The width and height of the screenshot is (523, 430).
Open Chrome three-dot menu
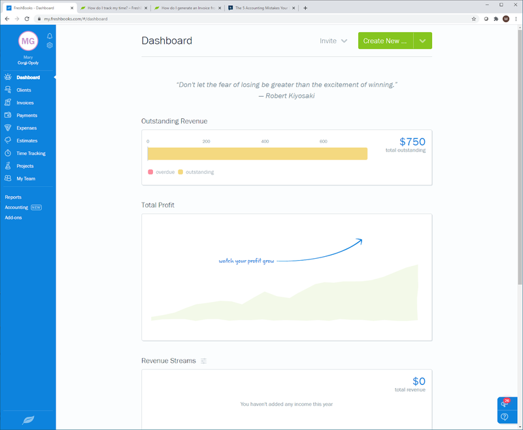pos(516,19)
